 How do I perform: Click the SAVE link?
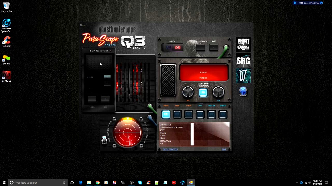224,149
